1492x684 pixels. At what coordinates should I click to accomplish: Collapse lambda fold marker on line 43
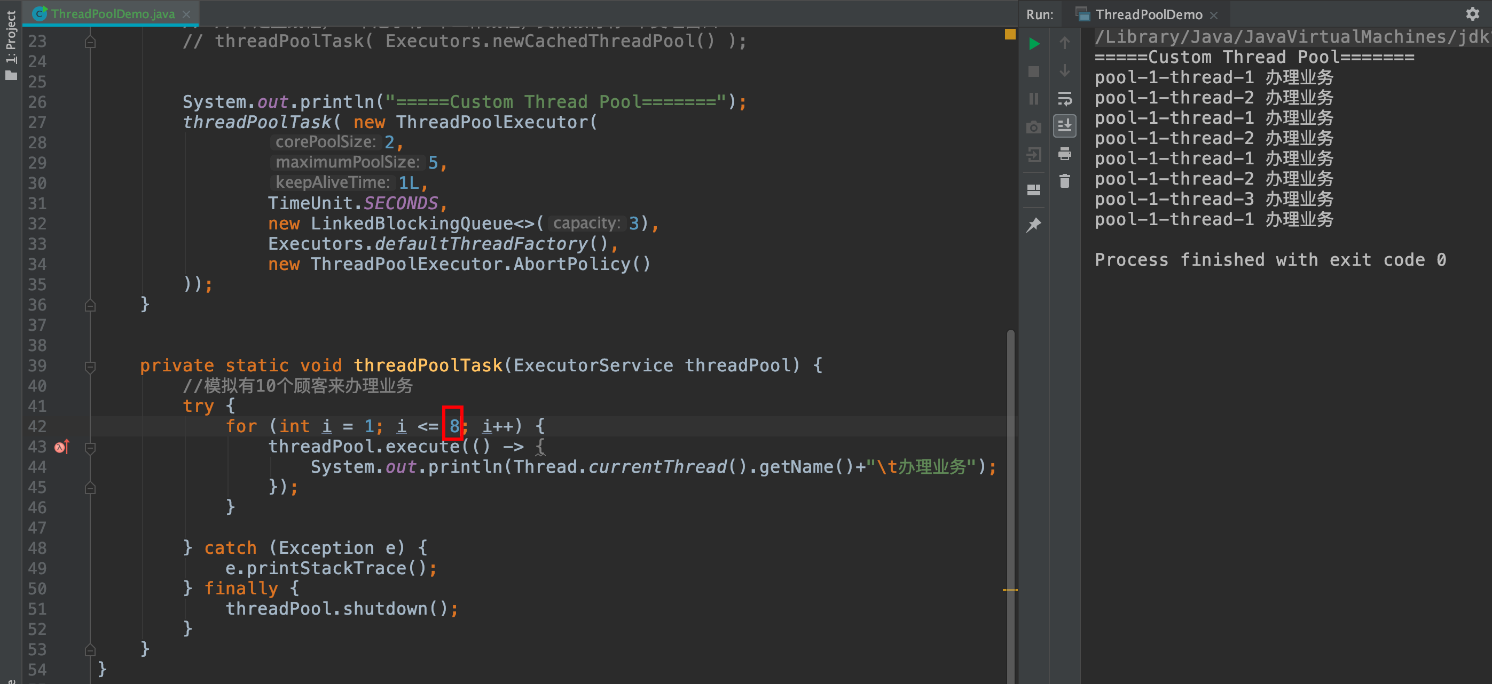pos(90,447)
